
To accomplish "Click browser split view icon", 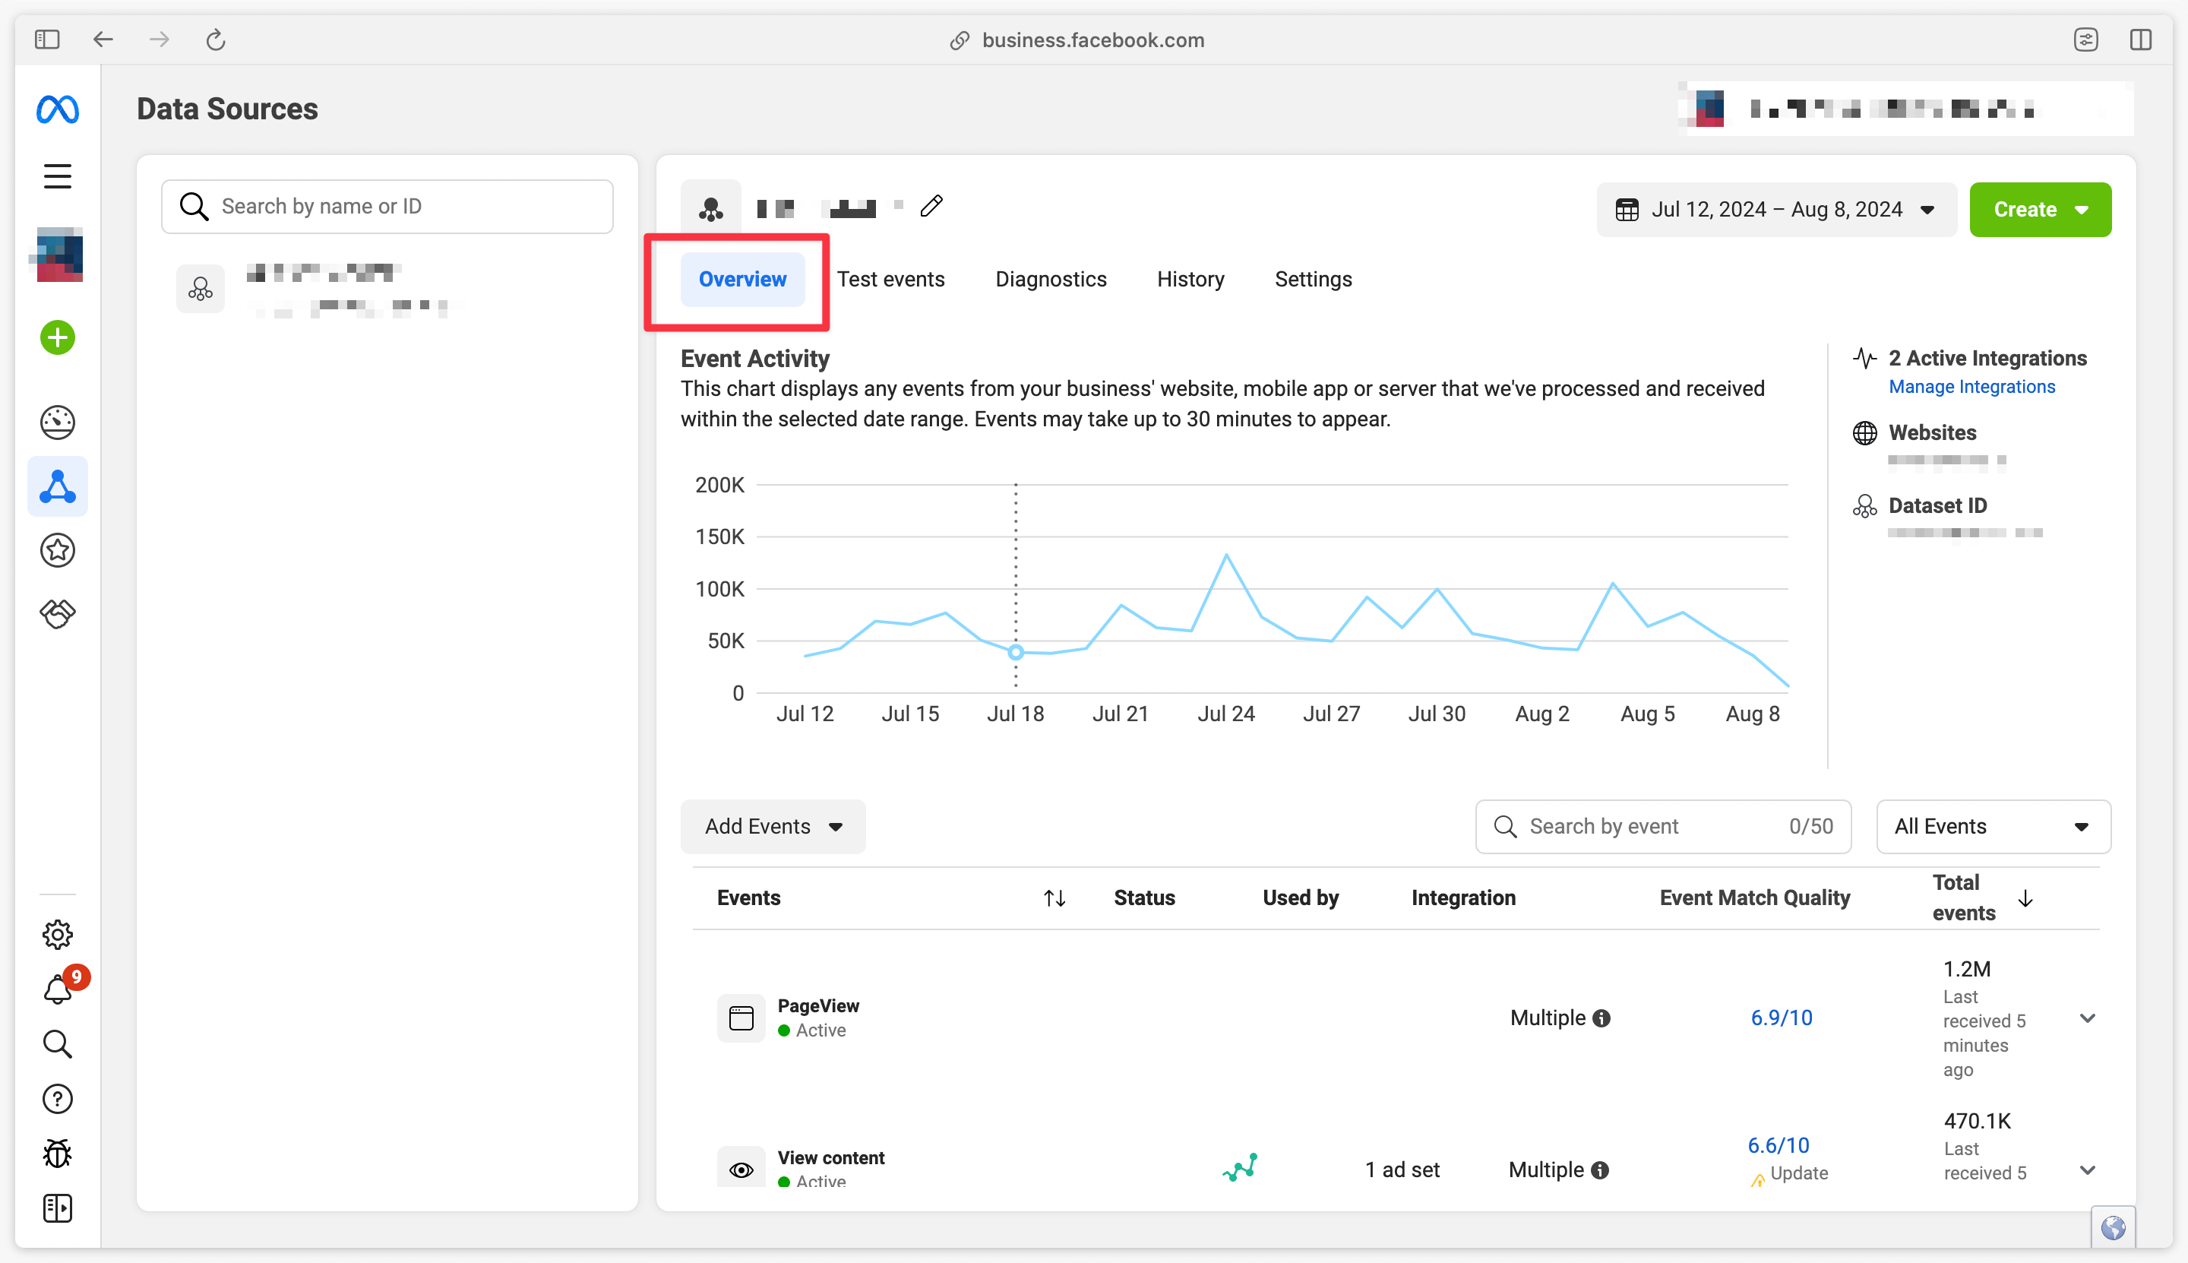I will pos(2140,40).
